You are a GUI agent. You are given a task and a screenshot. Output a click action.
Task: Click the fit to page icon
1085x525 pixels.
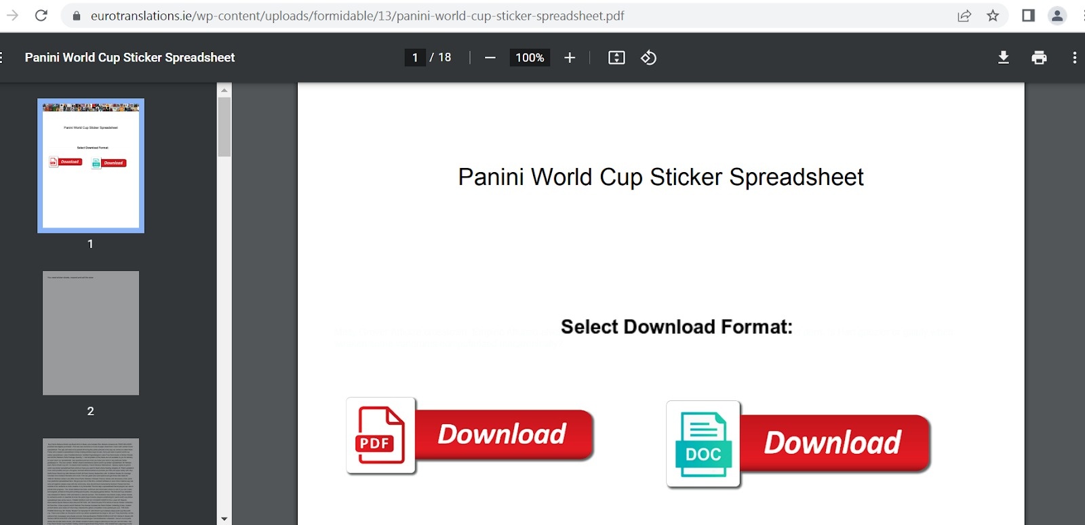pos(616,58)
